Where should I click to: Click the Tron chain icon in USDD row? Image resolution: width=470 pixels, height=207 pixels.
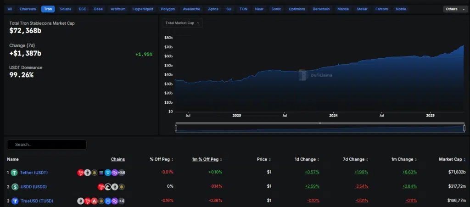[101, 187]
